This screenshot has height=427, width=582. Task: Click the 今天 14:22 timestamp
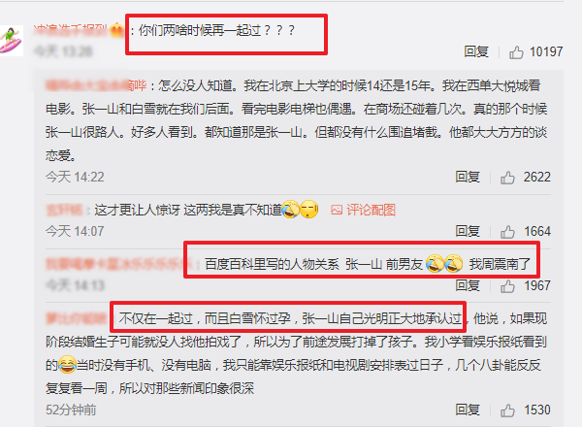[x=75, y=178]
